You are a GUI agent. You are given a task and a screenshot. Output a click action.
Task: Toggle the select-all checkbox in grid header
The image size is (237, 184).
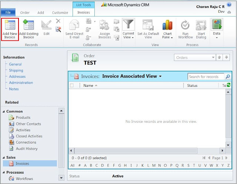click(72, 85)
